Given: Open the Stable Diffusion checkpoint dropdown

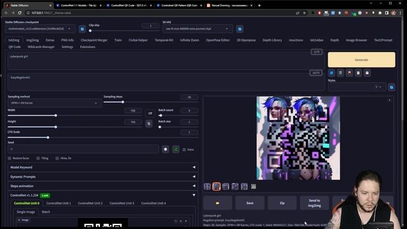Looking at the screenshot, I should [39, 29].
